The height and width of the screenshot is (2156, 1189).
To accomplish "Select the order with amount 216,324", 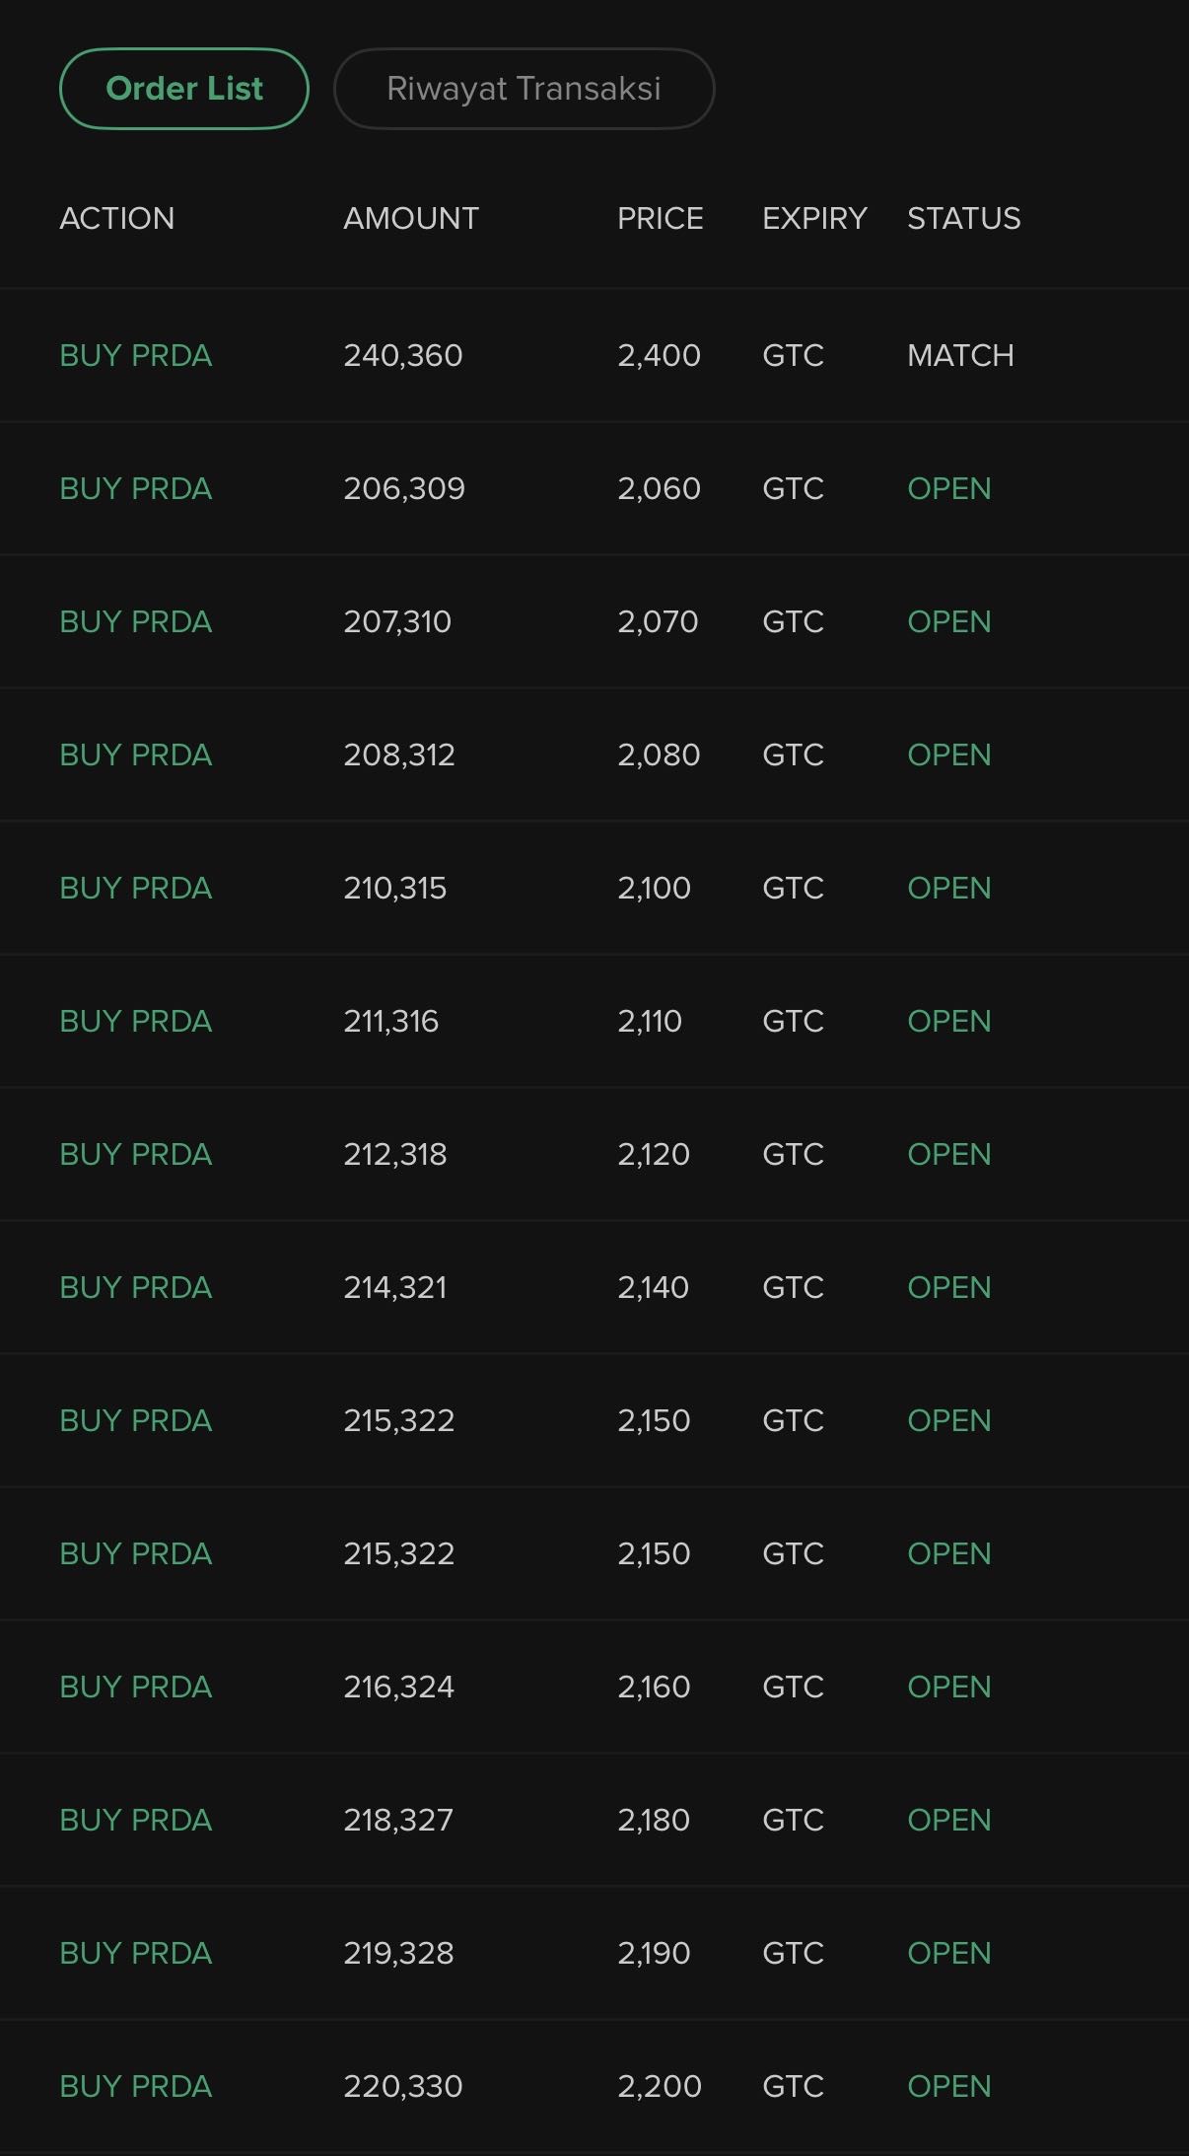I will (x=399, y=1687).
